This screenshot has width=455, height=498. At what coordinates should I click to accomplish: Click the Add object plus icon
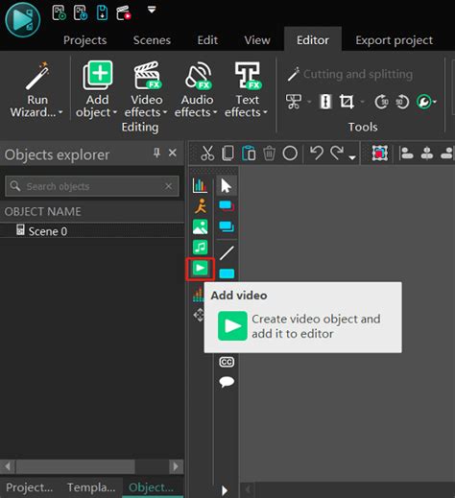tap(98, 76)
